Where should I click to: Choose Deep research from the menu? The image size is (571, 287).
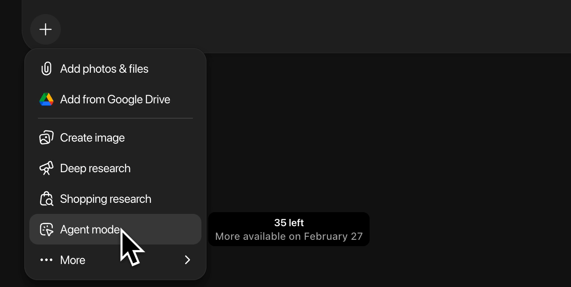[x=95, y=168]
